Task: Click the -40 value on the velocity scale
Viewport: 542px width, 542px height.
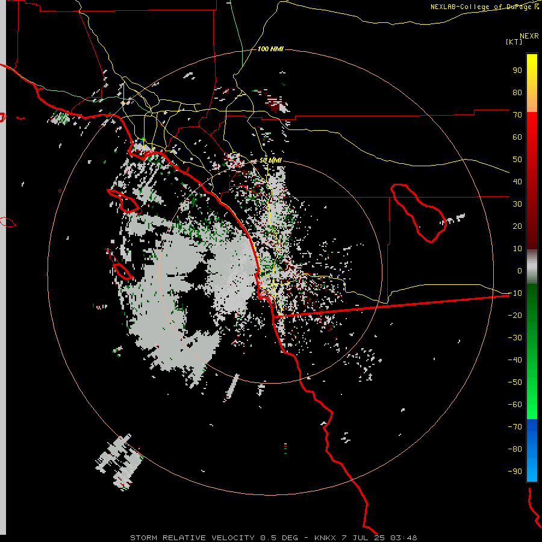Action: coord(515,360)
